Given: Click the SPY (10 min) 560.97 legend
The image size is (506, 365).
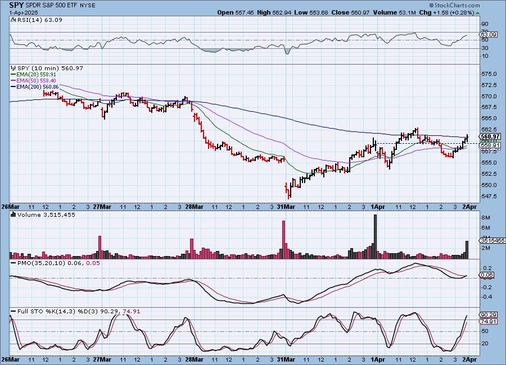Looking at the screenshot, I should click(x=50, y=69).
